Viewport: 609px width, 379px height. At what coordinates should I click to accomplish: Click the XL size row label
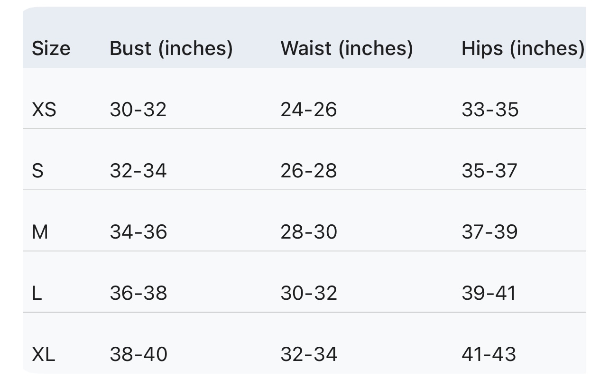44,354
